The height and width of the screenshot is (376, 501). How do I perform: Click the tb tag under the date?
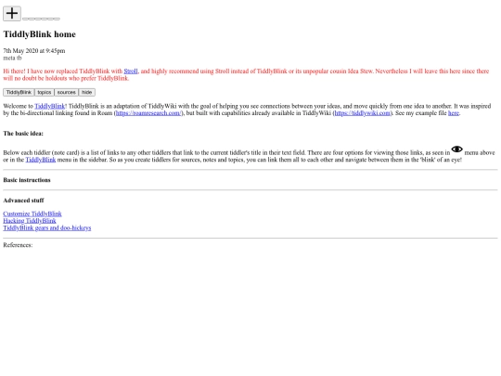(x=19, y=58)
